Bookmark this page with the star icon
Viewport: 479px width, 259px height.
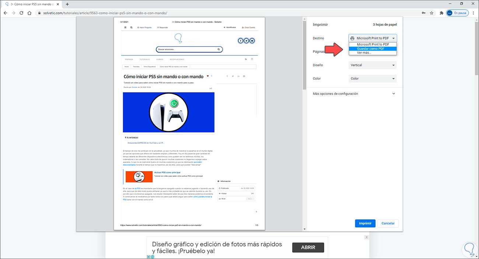(x=431, y=13)
